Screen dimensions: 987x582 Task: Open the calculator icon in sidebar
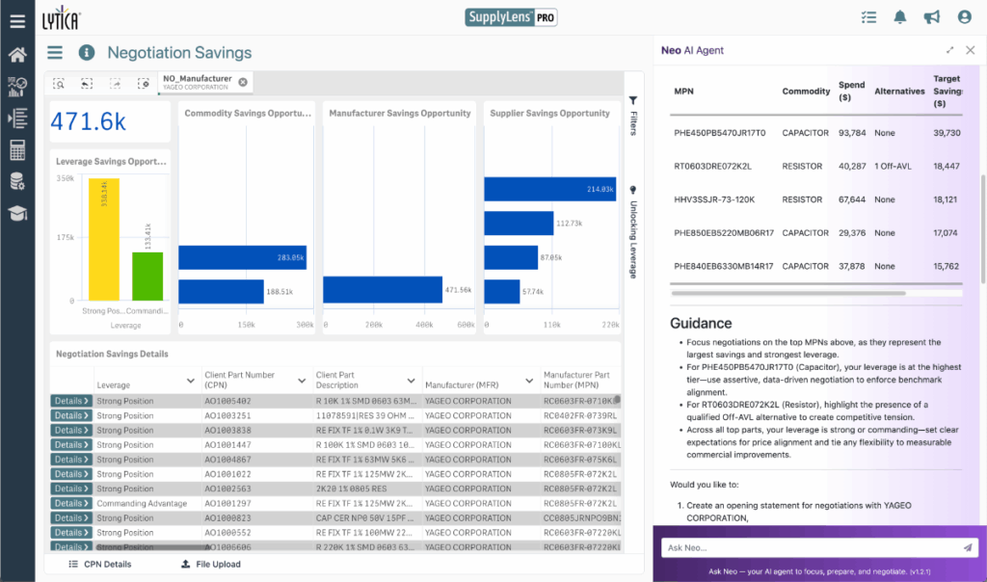point(17,149)
